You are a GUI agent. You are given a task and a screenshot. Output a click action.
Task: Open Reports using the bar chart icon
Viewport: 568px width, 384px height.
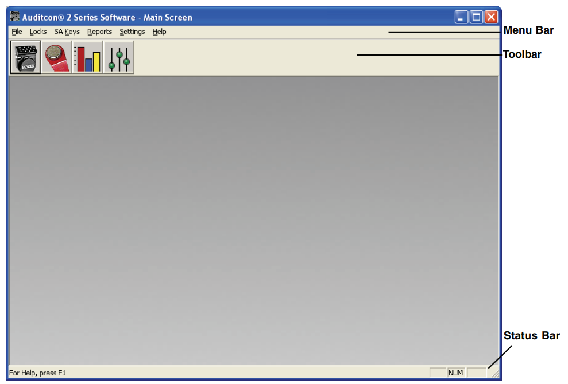88,58
